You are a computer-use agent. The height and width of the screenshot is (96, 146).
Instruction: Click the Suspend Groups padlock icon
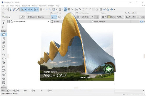pos(60,9)
